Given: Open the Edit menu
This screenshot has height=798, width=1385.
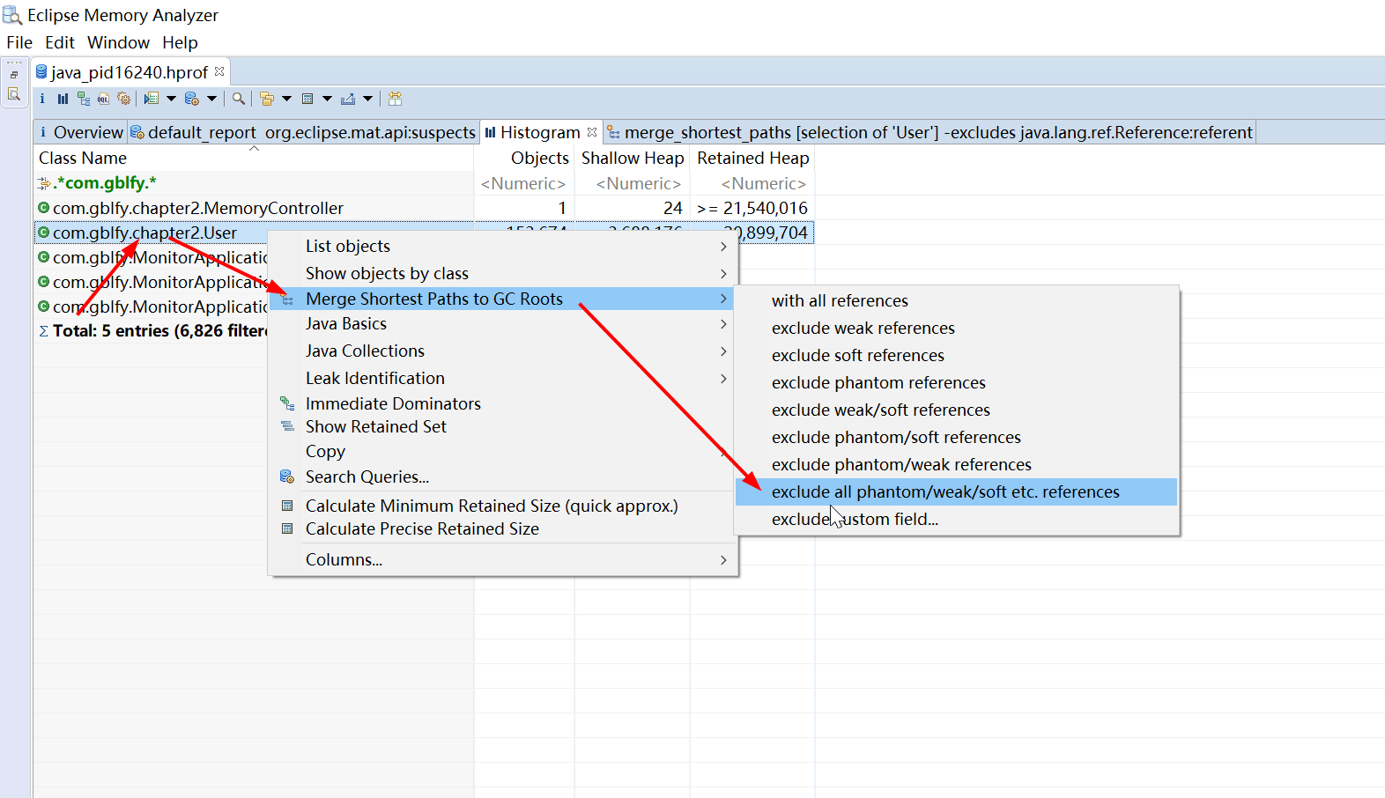Looking at the screenshot, I should point(60,42).
